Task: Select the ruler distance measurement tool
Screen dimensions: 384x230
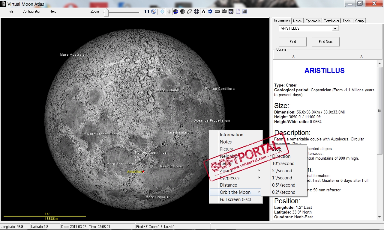Action: pos(217,11)
